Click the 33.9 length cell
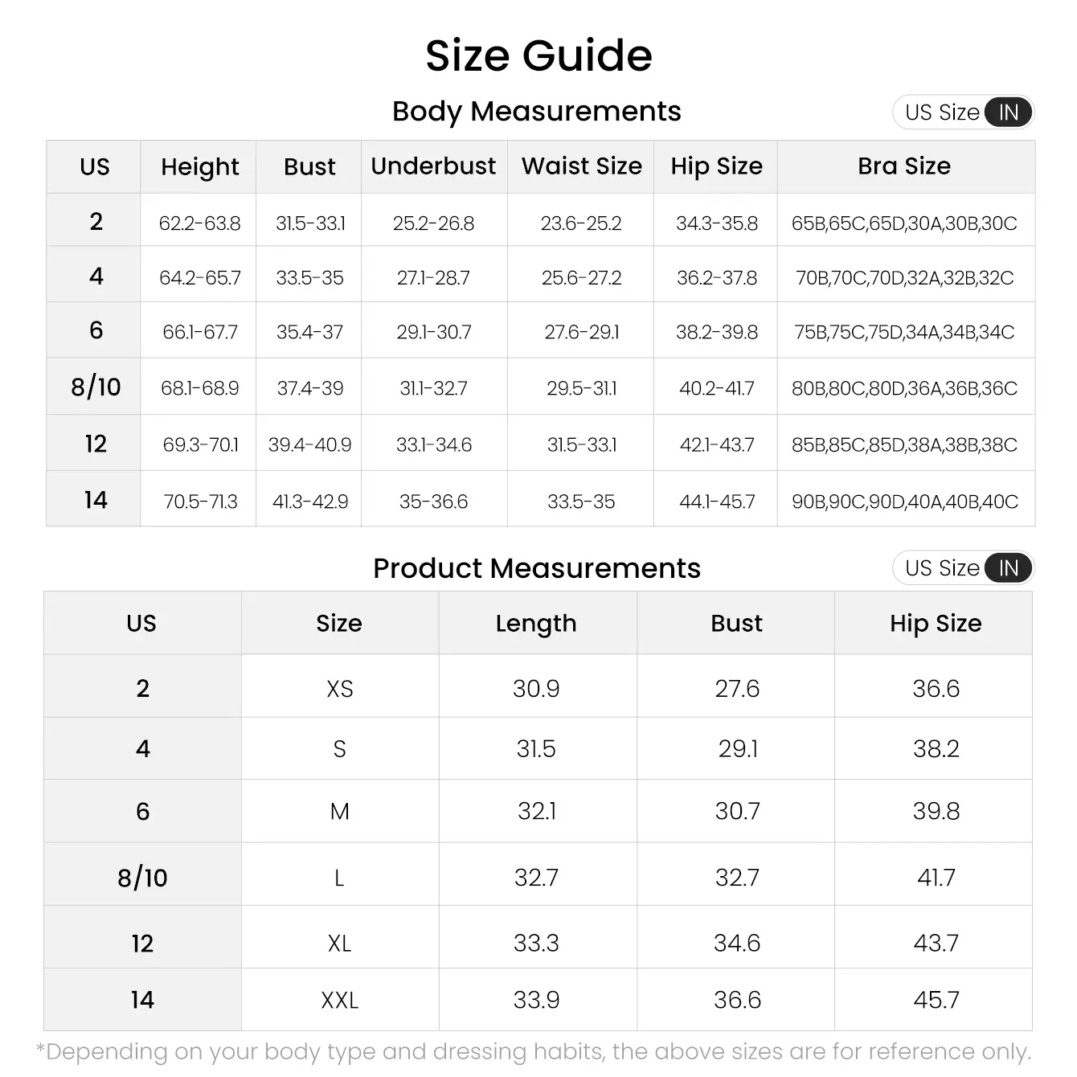The width and height of the screenshot is (1077, 1077). (x=536, y=1000)
